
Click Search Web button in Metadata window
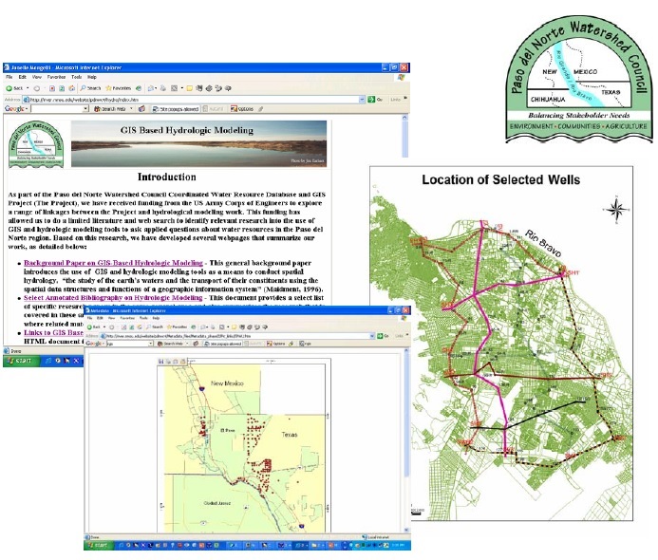[x=170, y=344]
